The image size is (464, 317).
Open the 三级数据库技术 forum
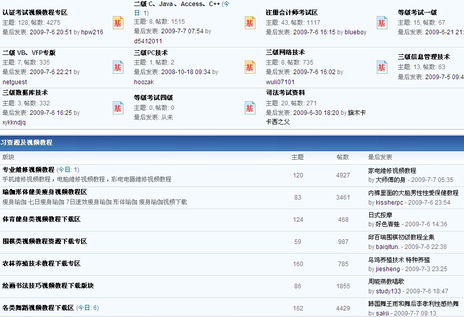pos(25,93)
